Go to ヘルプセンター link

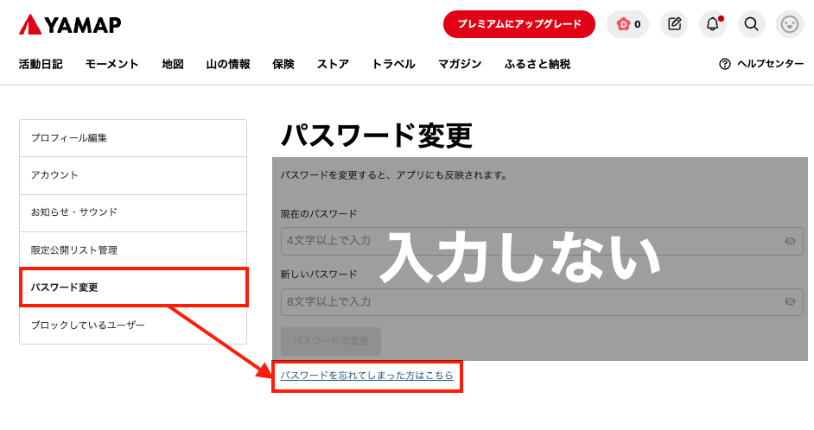(771, 64)
